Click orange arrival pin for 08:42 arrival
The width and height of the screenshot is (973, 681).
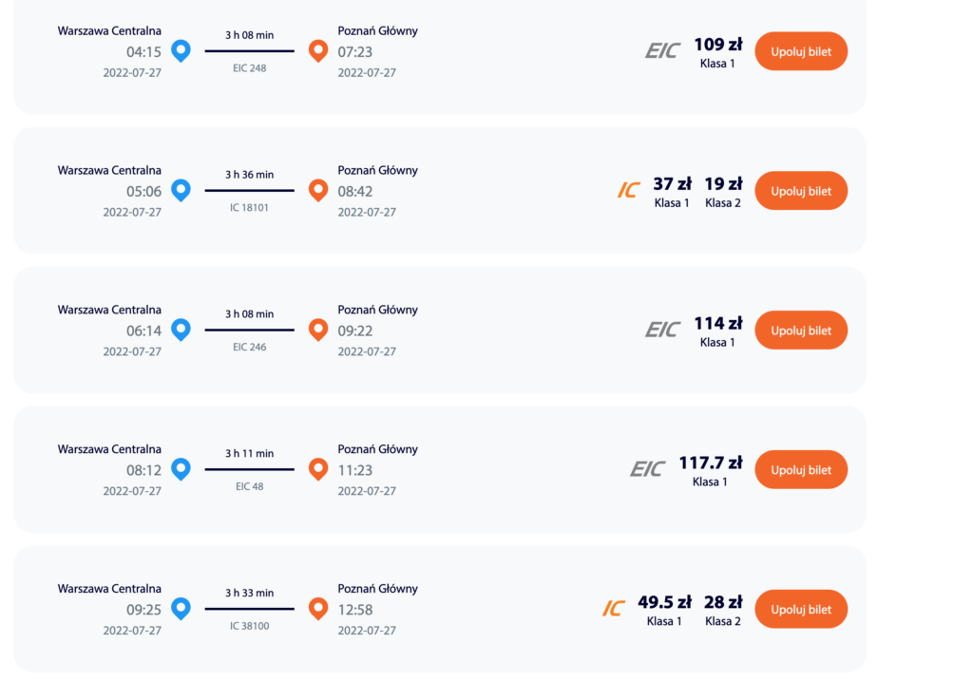[x=318, y=190]
